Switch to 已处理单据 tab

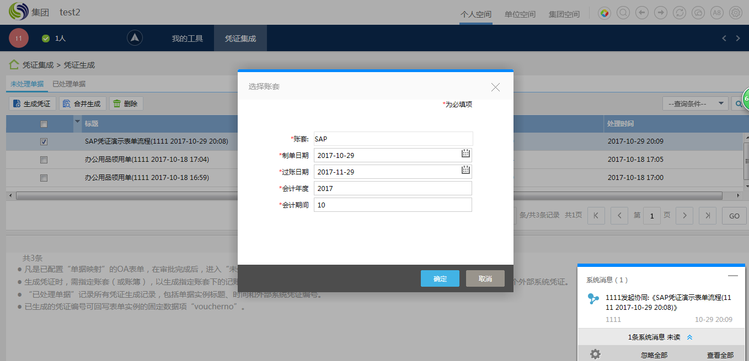click(x=69, y=84)
